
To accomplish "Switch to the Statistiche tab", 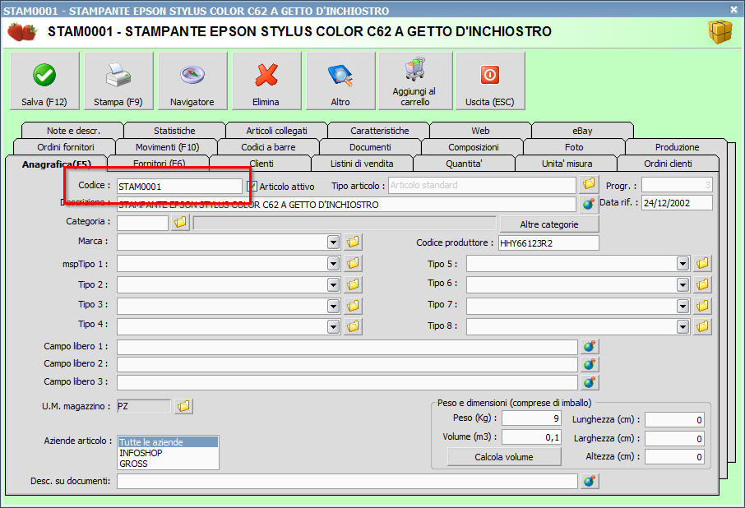I will coord(174,131).
